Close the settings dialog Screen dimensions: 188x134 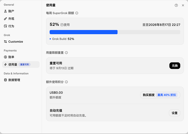coord(183,5)
